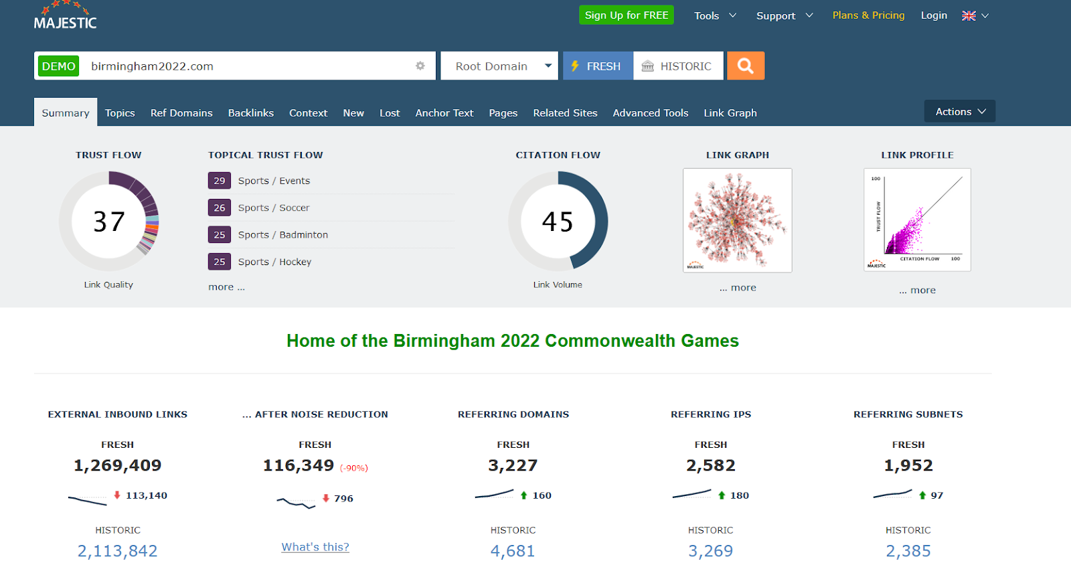1071x563 pixels.
Task: Switch to the Lost tab
Action: 390,112
